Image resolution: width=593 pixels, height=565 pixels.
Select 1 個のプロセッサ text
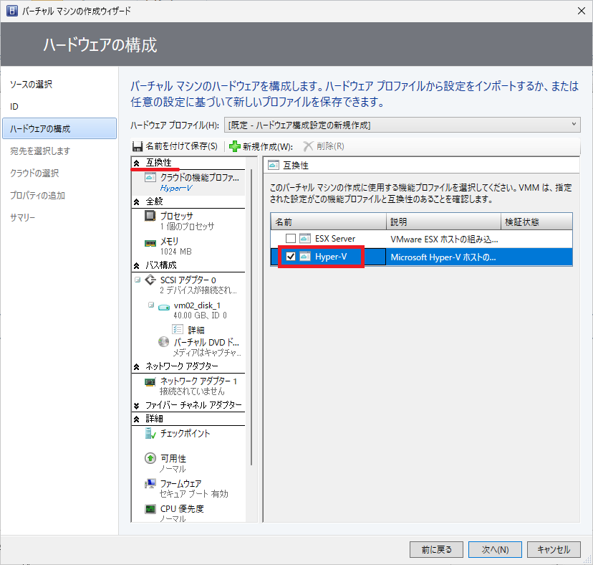187,227
